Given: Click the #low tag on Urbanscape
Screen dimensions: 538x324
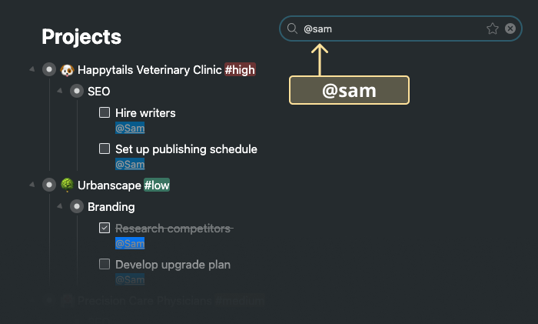Looking at the screenshot, I should pyautogui.click(x=157, y=185).
